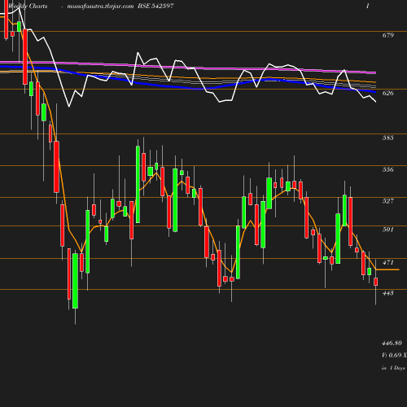
Task: Click the 679 price level label
Action: click(387, 35)
